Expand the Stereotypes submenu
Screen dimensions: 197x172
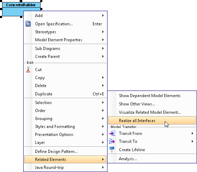click(x=65, y=32)
